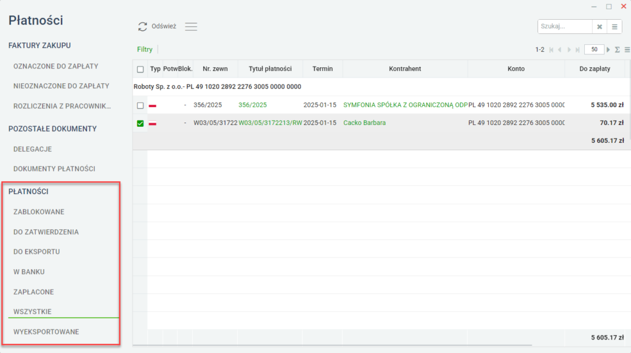Screen dimensions: 631x353
Task: Open payment title link W03/05/3172213/RW
Action: pyautogui.click(x=270, y=123)
